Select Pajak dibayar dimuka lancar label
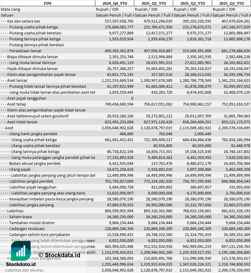 pyautogui.click(x=32, y=68)
